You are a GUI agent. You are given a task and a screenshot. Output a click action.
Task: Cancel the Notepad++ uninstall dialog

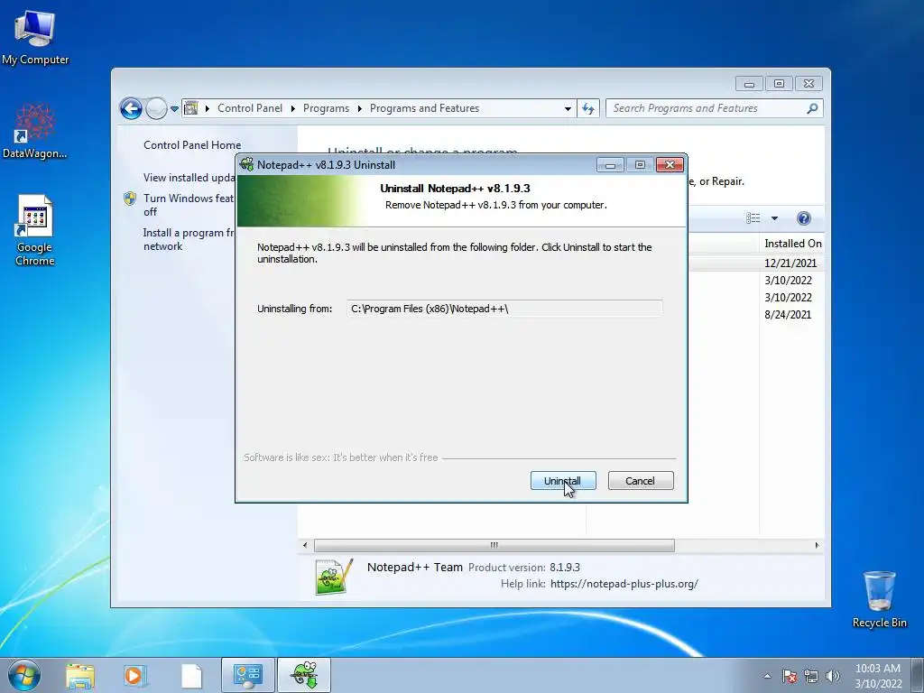[x=641, y=481]
